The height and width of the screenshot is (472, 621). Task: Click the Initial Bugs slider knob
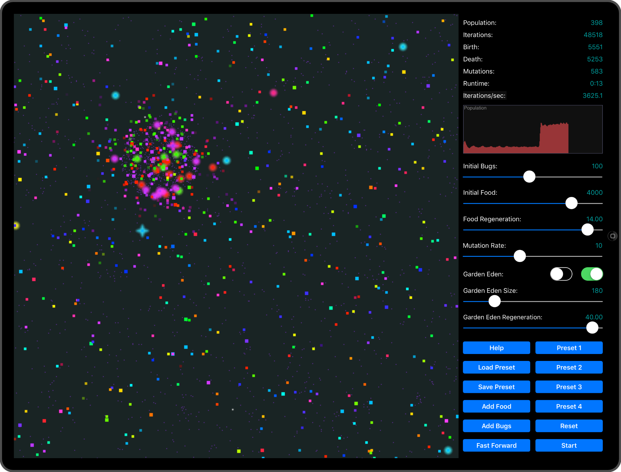point(529,177)
